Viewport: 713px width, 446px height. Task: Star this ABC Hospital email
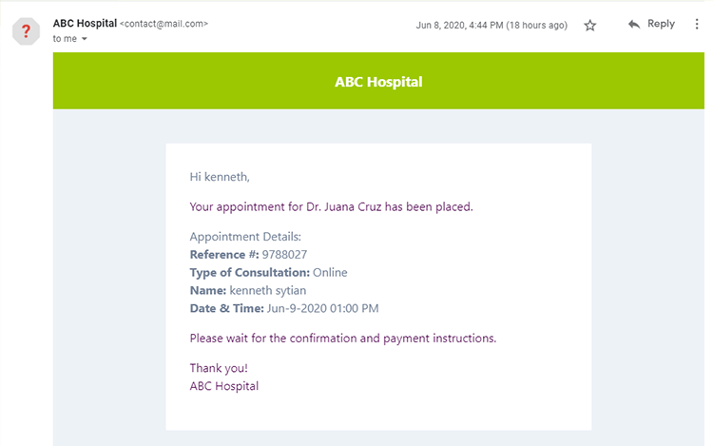coord(589,26)
